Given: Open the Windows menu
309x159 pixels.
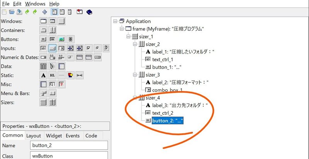Looking at the screenshot, I should coord(35,3).
